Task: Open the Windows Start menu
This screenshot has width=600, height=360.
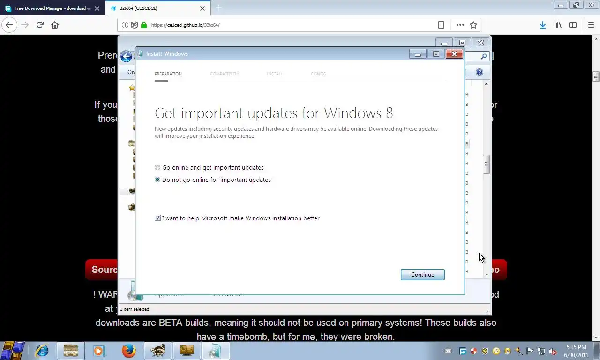Action: pyautogui.click(x=13, y=350)
